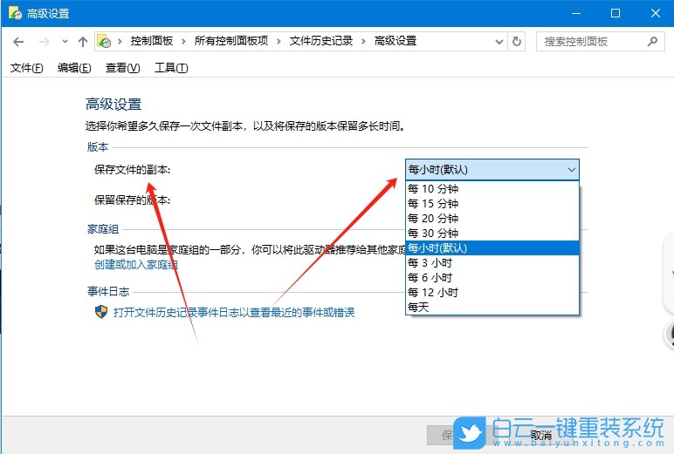Expand the address bar history dropdown
Viewport: 674px width, 454px height.
coord(499,42)
